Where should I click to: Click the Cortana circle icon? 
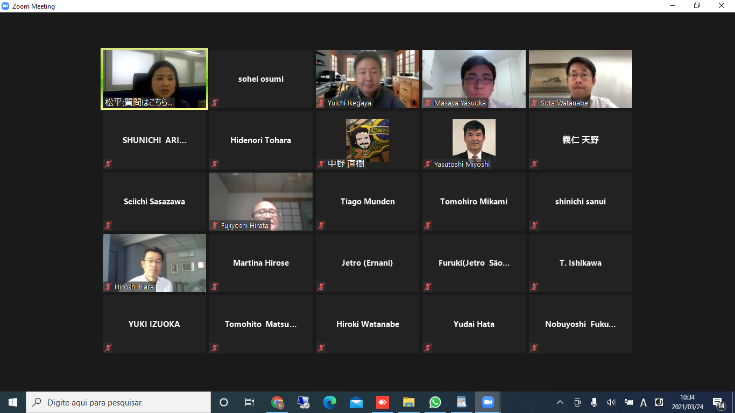pos(224,402)
